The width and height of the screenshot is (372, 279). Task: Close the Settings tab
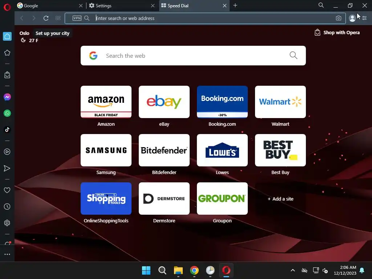pos(153,5)
